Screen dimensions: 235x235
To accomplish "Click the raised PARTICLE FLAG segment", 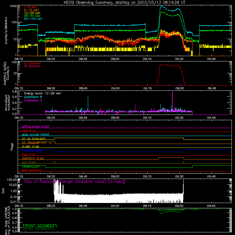I will (171, 158).
